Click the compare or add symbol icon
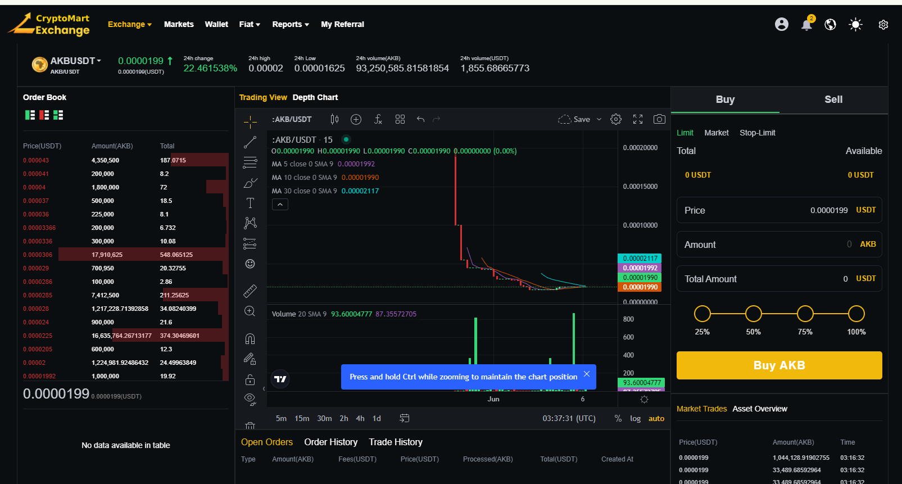Screen dimensions: 902x484 (356, 119)
